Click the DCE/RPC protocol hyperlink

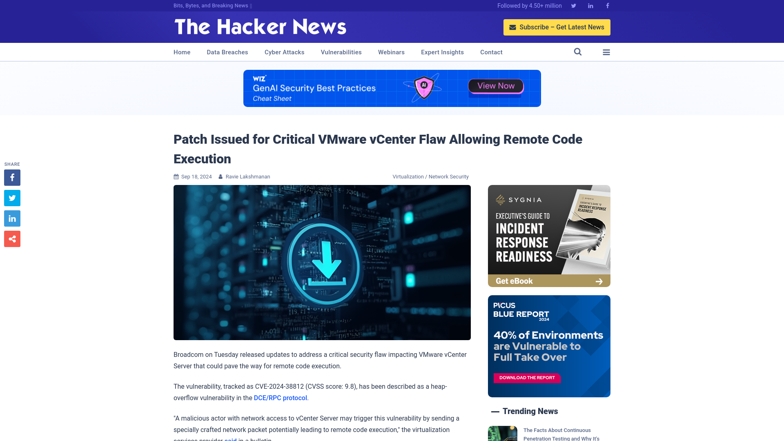pyautogui.click(x=280, y=397)
